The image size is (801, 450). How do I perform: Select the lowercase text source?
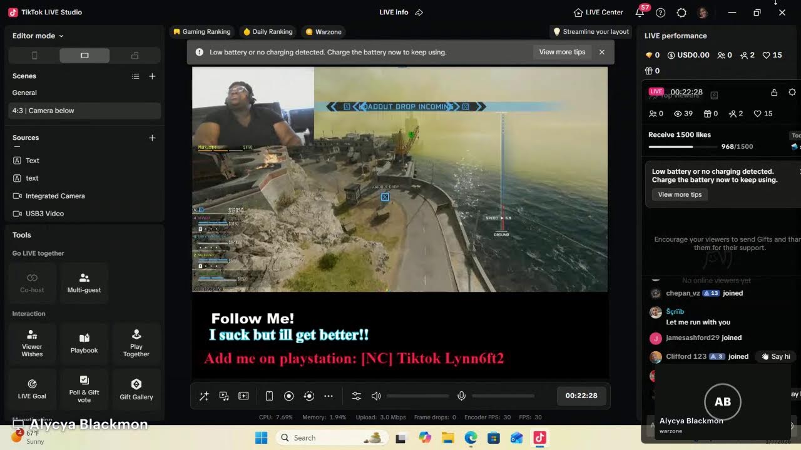(84, 178)
